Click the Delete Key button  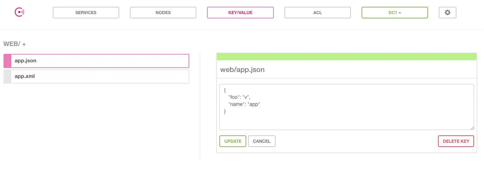pos(456,141)
